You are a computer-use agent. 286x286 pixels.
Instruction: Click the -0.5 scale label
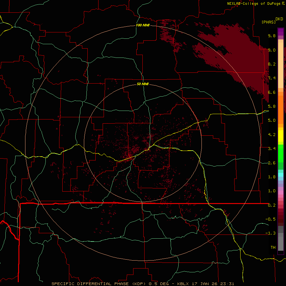tap(270, 219)
